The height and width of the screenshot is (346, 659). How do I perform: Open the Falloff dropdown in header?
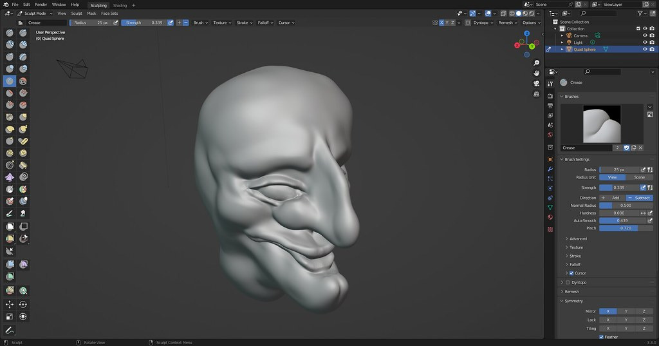coord(265,23)
